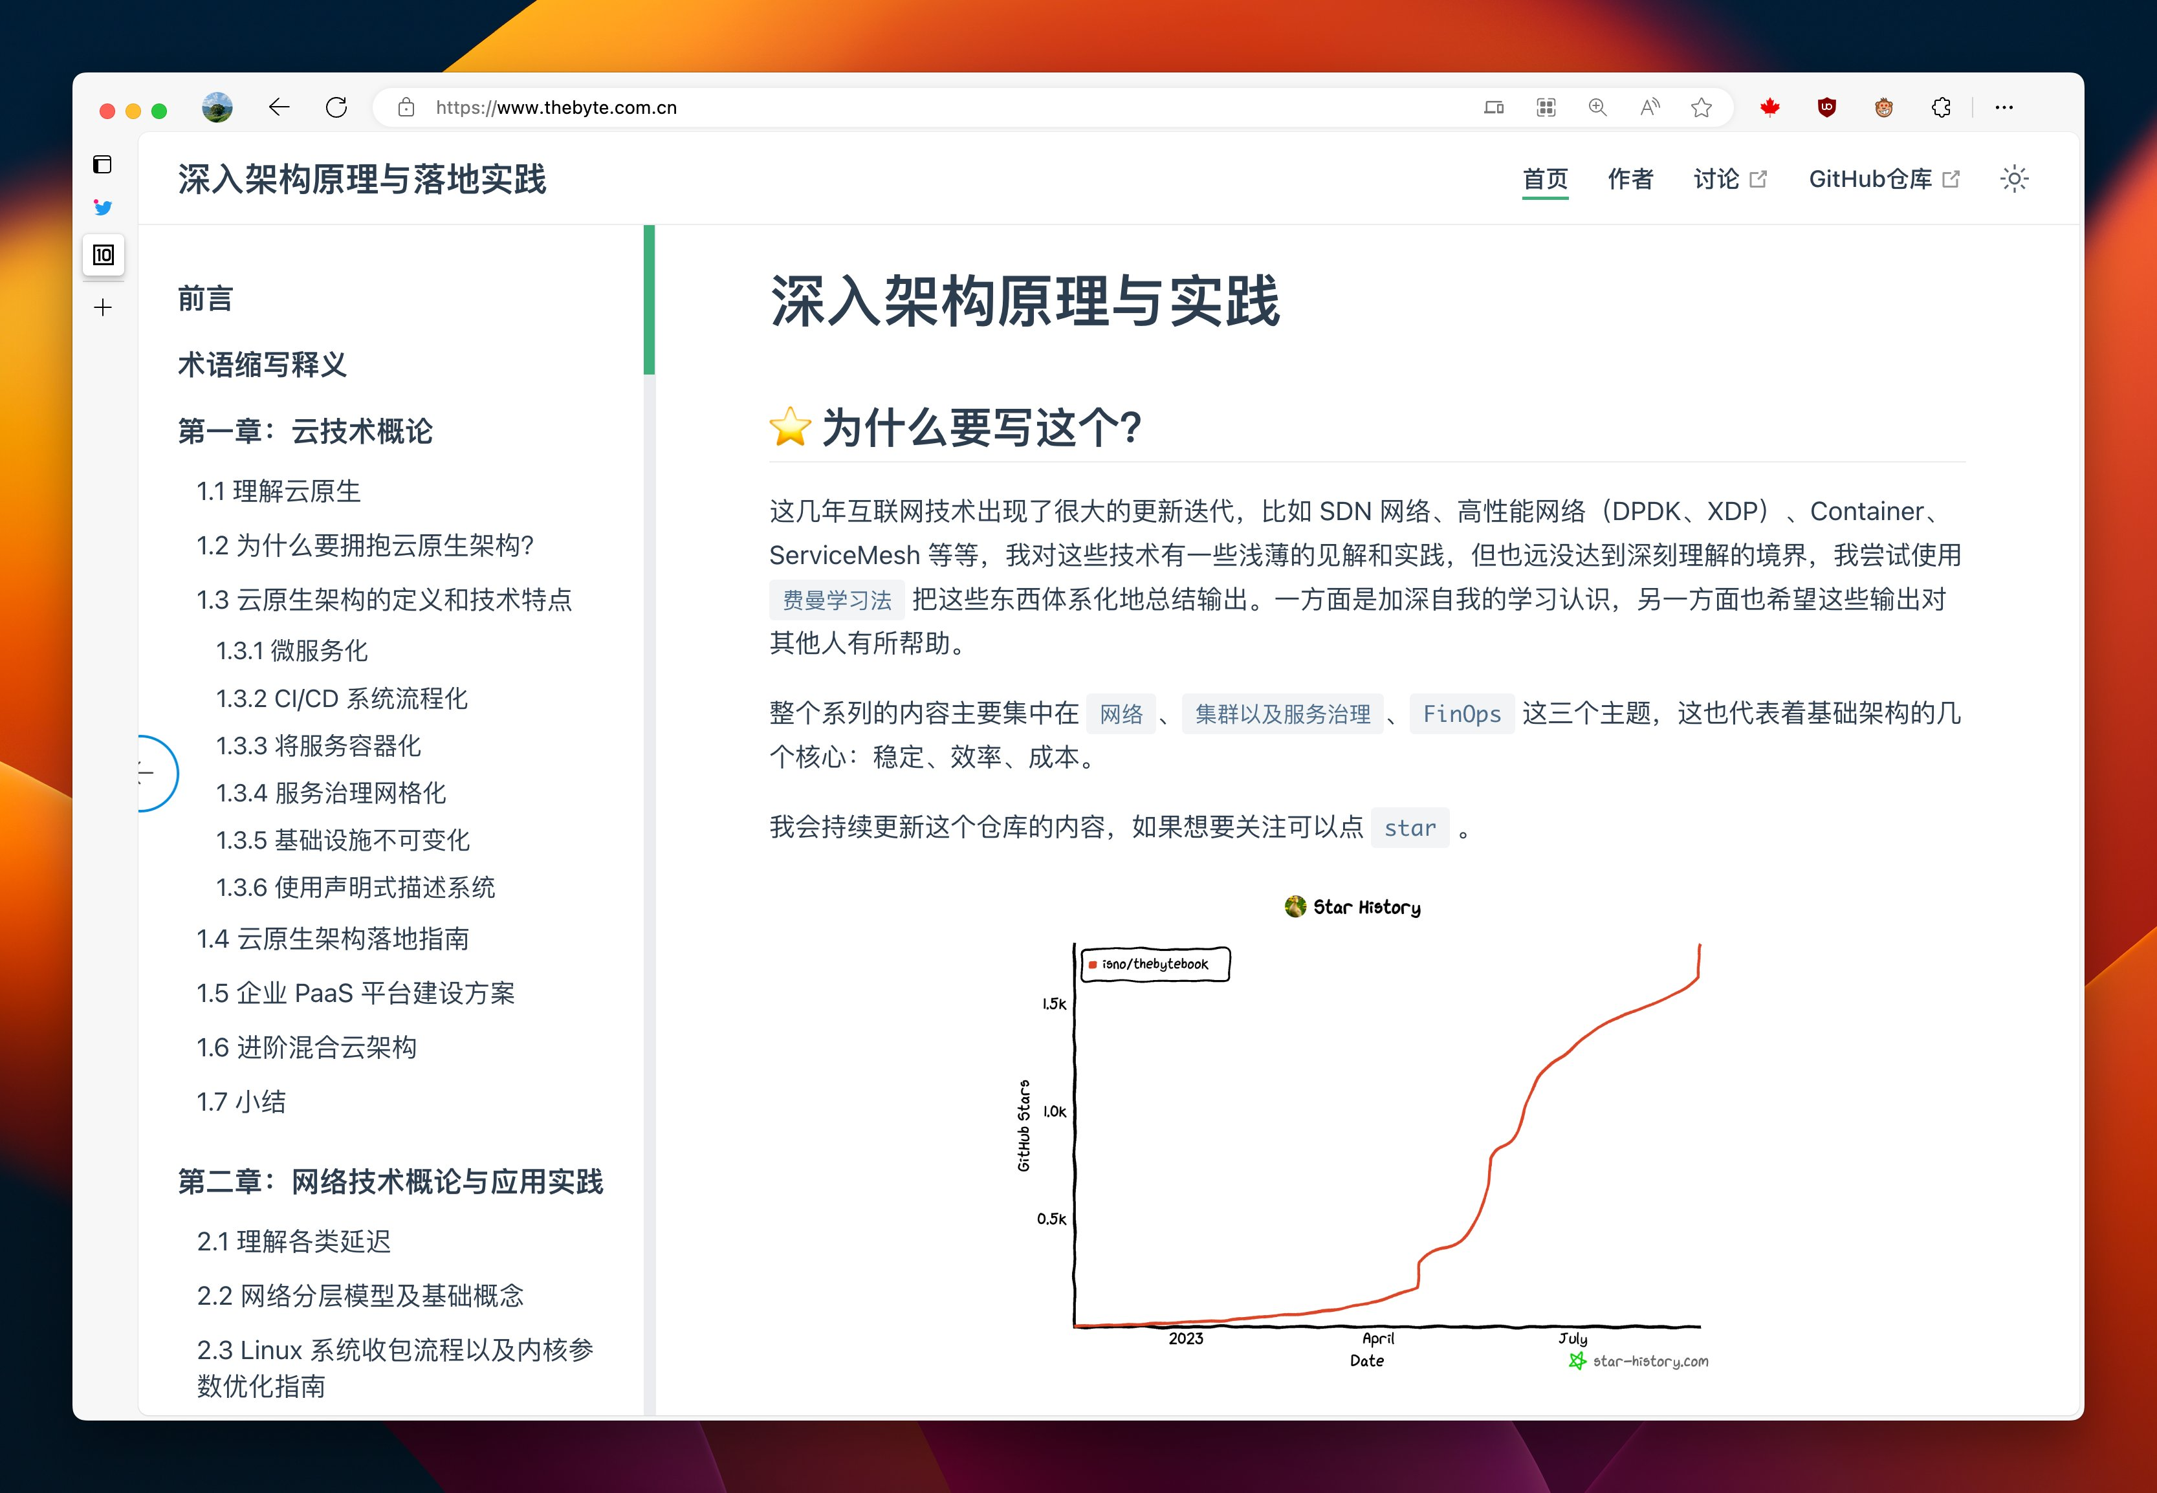Collapse sidebar with the circular arrow button

[151, 772]
